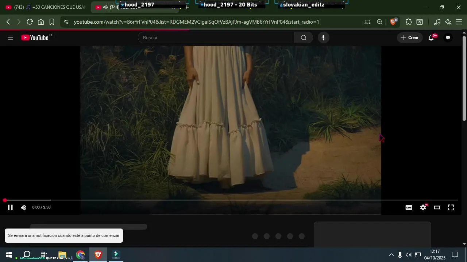Viewport: 467px width, 262px height.
Task: Mute the video using the player volume icon
Action: 23,207
